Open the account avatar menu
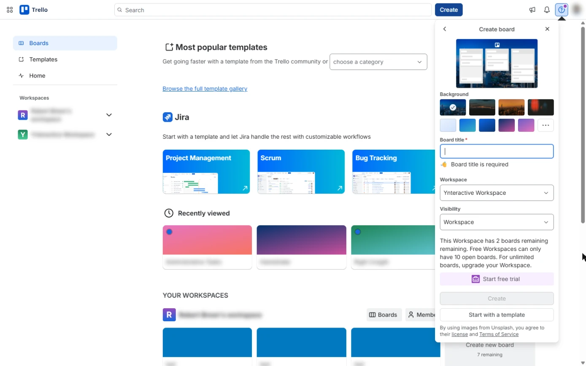Screen dimensions: 586x366 point(577,10)
